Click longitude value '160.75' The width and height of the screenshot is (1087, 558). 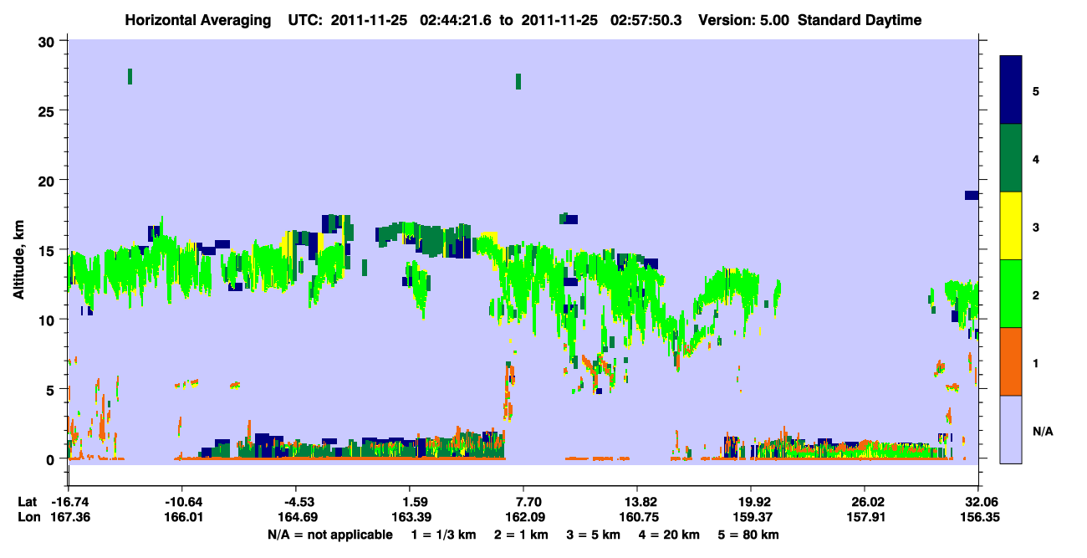[x=637, y=517]
